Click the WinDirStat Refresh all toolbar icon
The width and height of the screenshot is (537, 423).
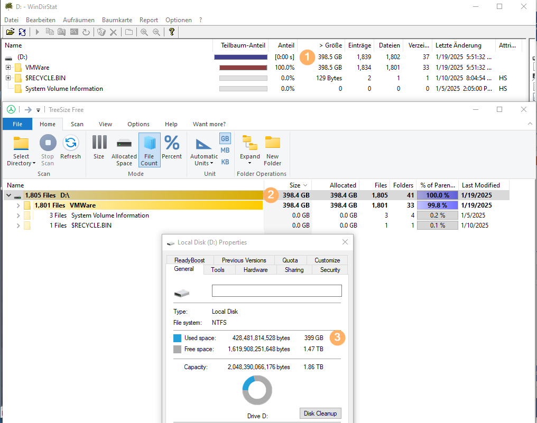[x=22, y=32]
